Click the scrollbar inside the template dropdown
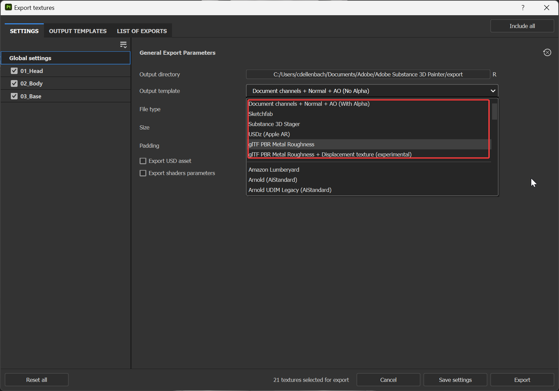 494,112
